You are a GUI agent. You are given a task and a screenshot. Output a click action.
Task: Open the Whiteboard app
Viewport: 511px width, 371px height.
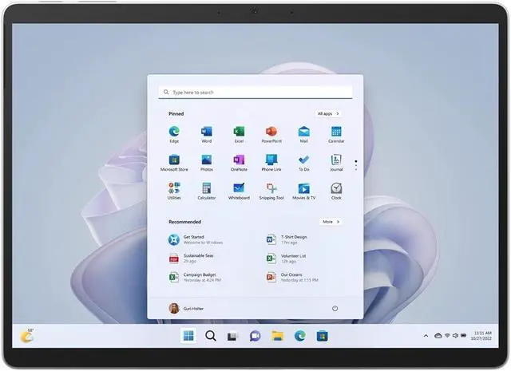[239, 189]
